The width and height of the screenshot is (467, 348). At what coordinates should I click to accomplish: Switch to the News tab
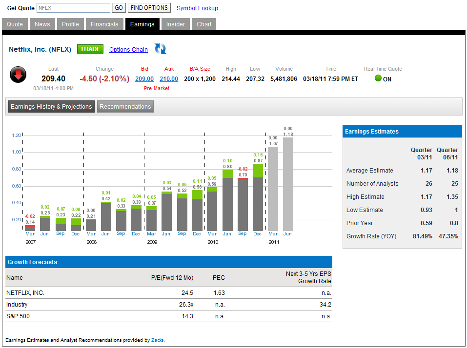click(x=42, y=24)
